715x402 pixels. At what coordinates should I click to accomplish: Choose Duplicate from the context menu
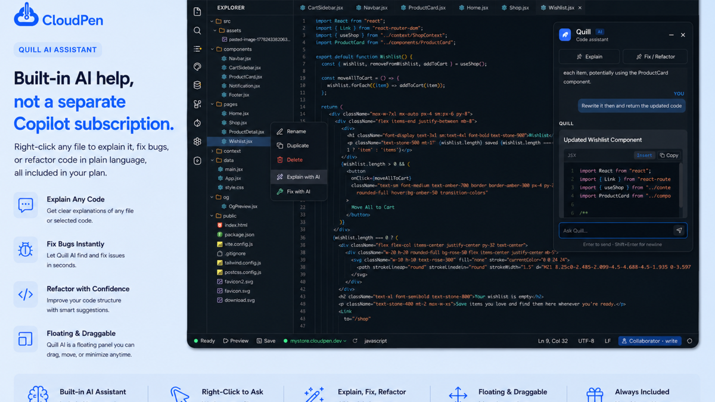[x=299, y=145]
